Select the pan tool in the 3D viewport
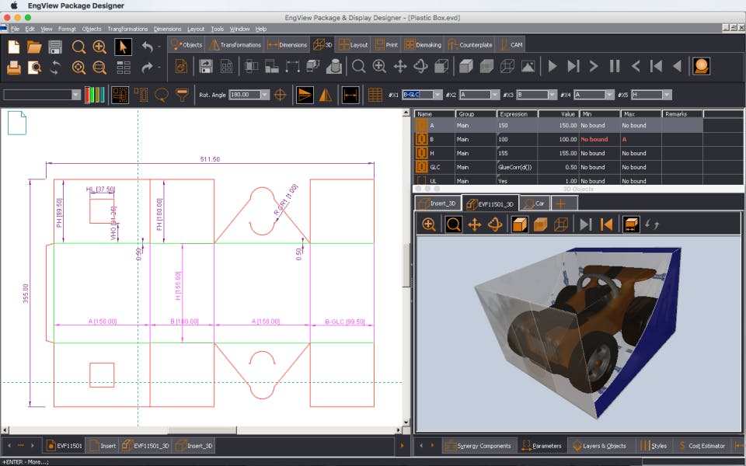The width and height of the screenshot is (746, 466). pos(473,224)
